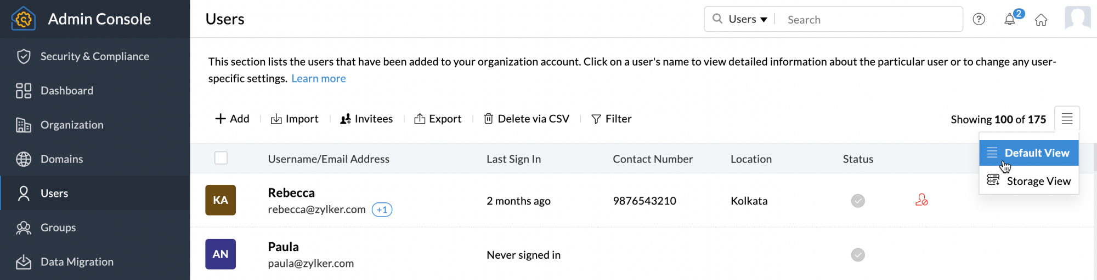1097x280 pixels.
Task: Click Rebecca's KA avatar badge
Action: (220, 200)
